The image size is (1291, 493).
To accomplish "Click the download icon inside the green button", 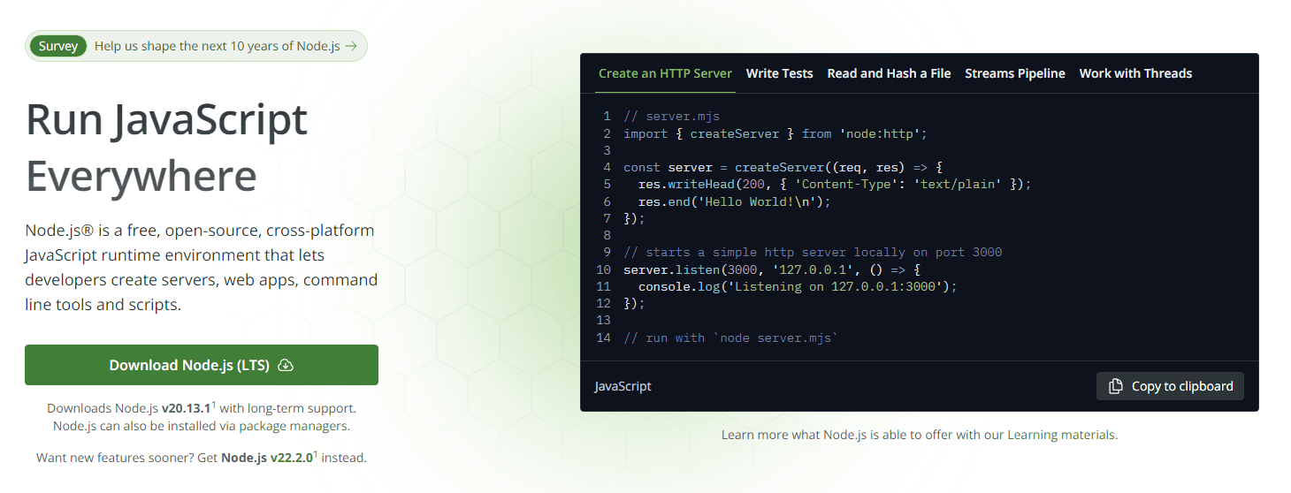I will (286, 365).
